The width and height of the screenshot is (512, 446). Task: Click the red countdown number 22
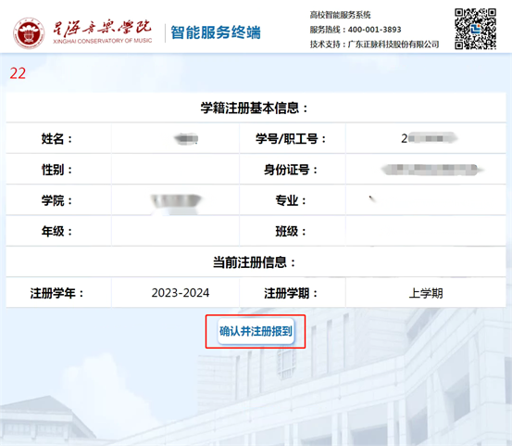tap(18, 73)
